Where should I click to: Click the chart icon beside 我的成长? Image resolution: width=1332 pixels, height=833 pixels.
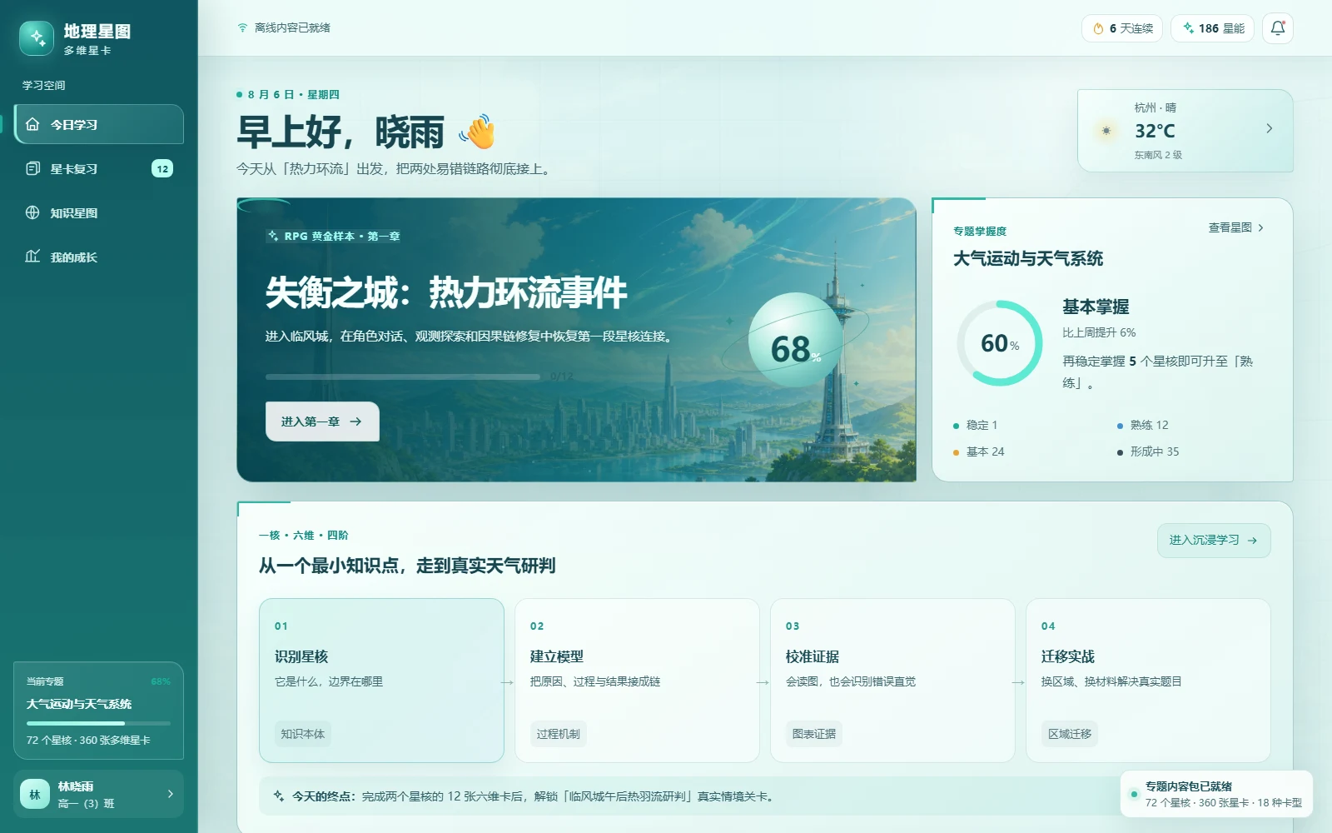coord(32,257)
